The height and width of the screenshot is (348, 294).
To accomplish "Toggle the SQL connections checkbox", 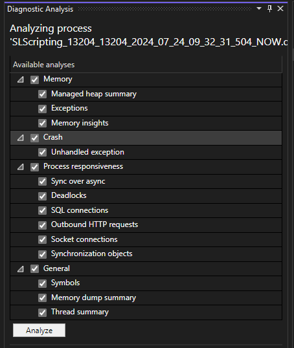I will (x=42, y=211).
